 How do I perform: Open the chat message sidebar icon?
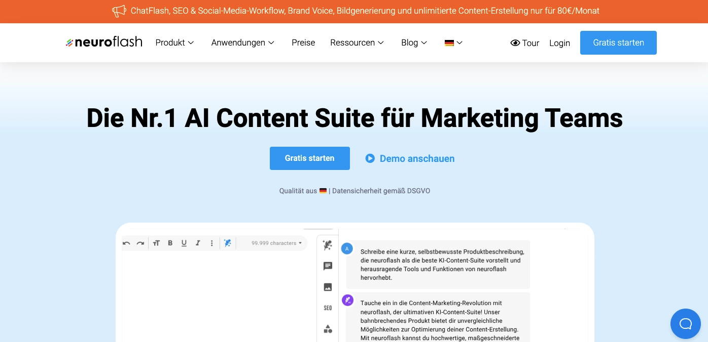click(328, 266)
